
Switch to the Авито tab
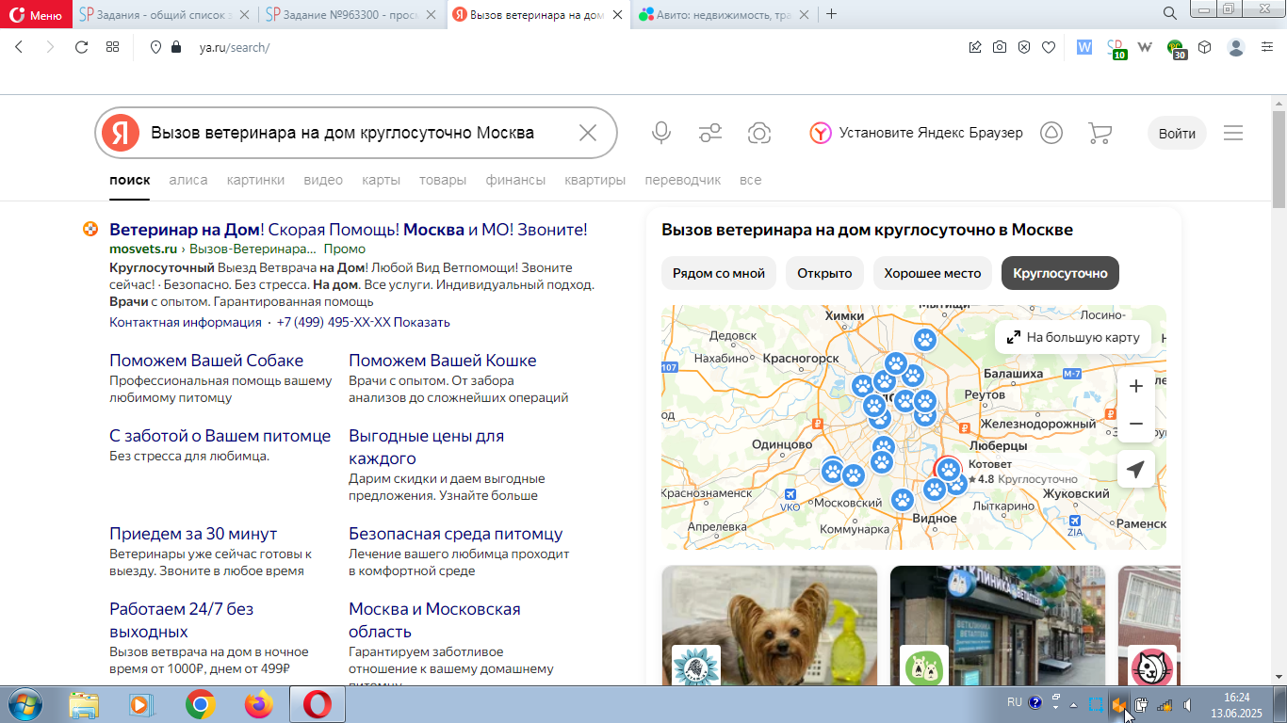[x=725, y=14]
